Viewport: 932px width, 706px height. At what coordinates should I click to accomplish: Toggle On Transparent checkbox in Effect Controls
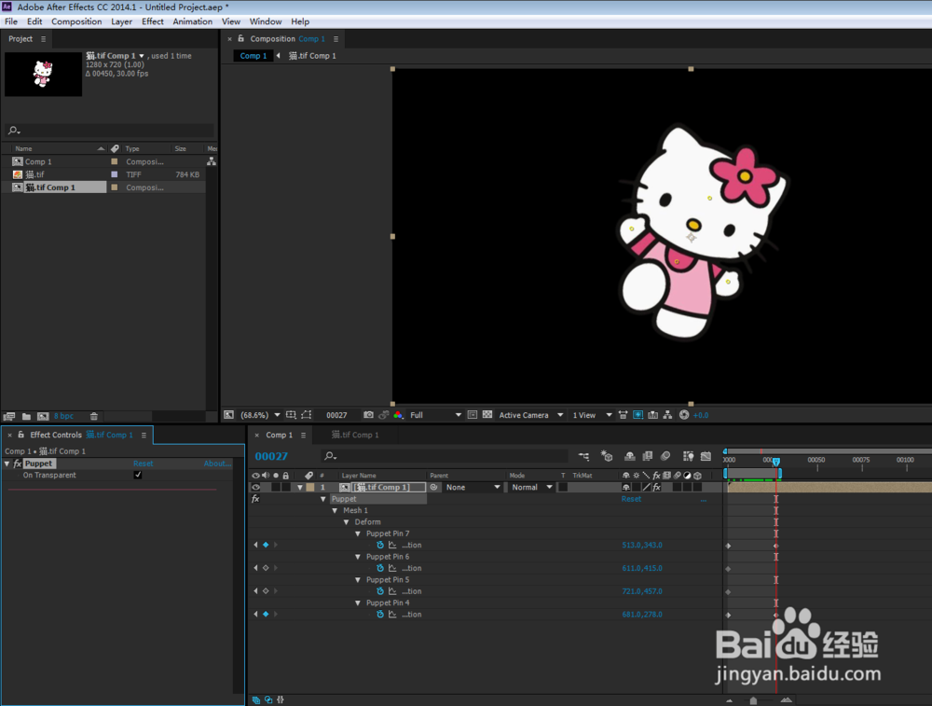point(138,475)
